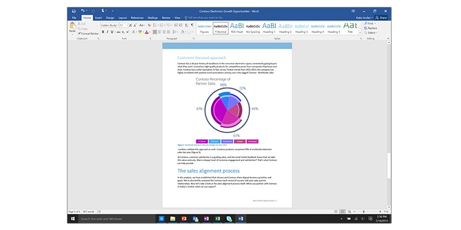Click the Format Painter tool
Screen dimensions: 461x230
[x=88, y=33]
